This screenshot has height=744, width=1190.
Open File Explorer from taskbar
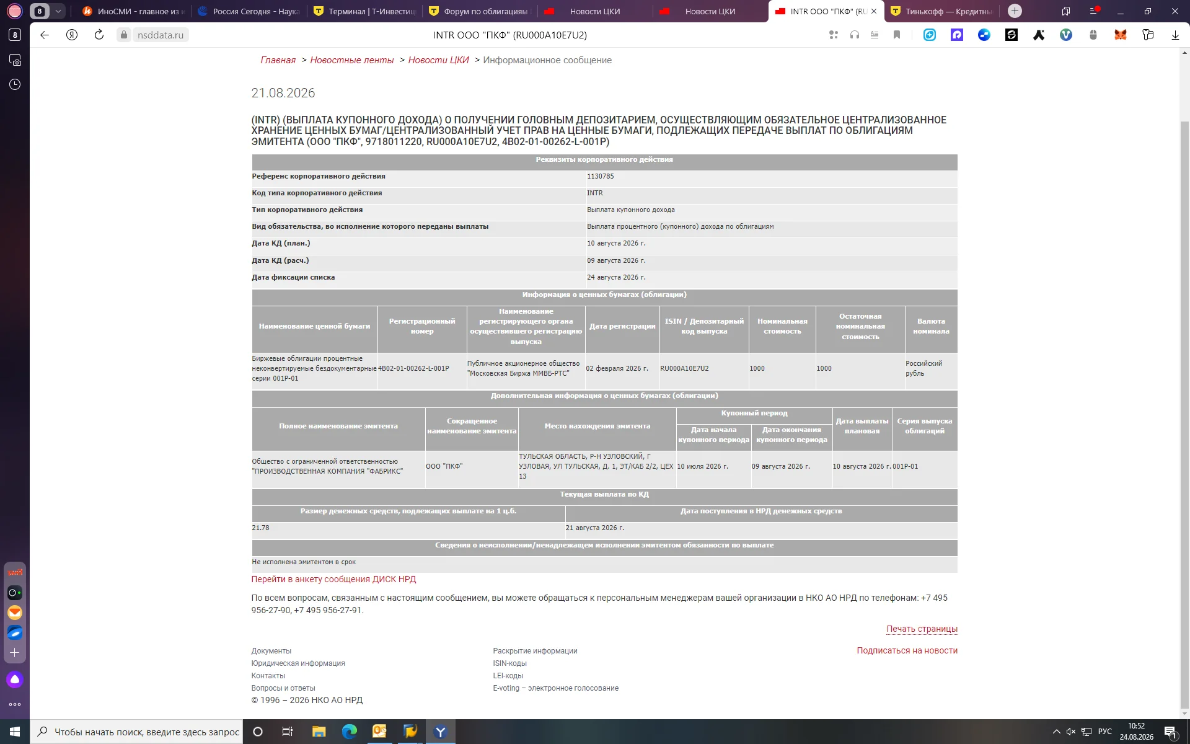point(319,732)
